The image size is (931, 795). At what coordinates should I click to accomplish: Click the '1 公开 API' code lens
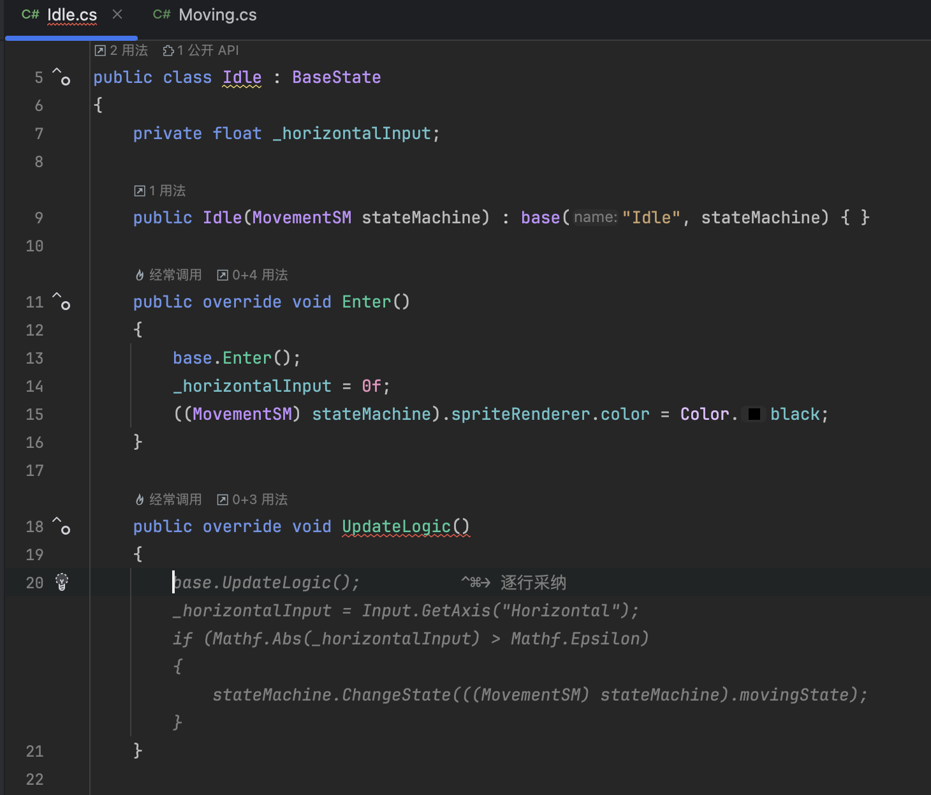coord(201,50)
